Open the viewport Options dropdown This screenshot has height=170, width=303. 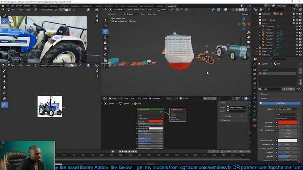pos(246,14)
